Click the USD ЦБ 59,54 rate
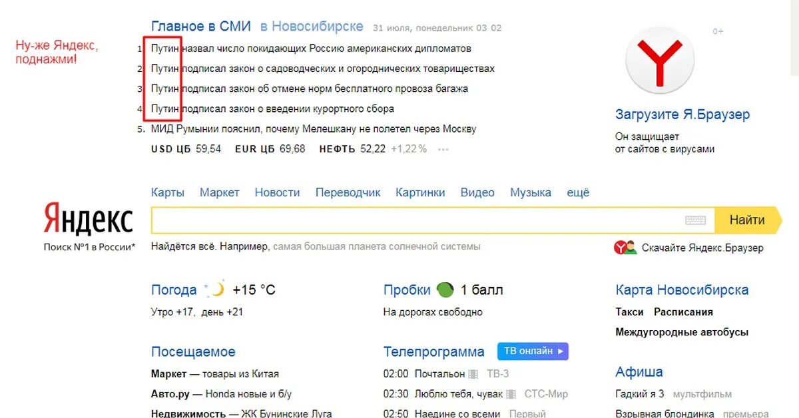 (186, 149)
